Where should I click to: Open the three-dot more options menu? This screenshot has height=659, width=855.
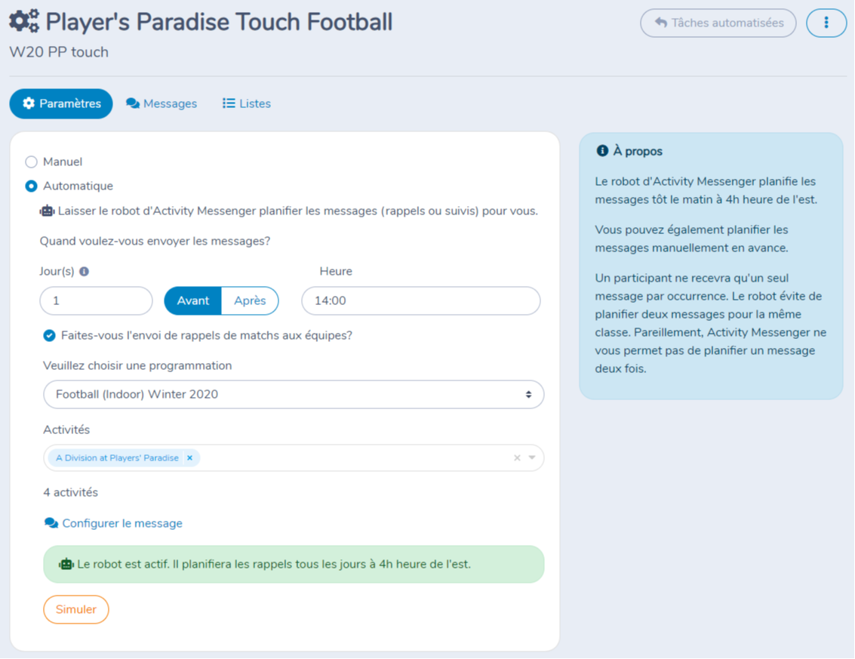(x=826, y=23)
